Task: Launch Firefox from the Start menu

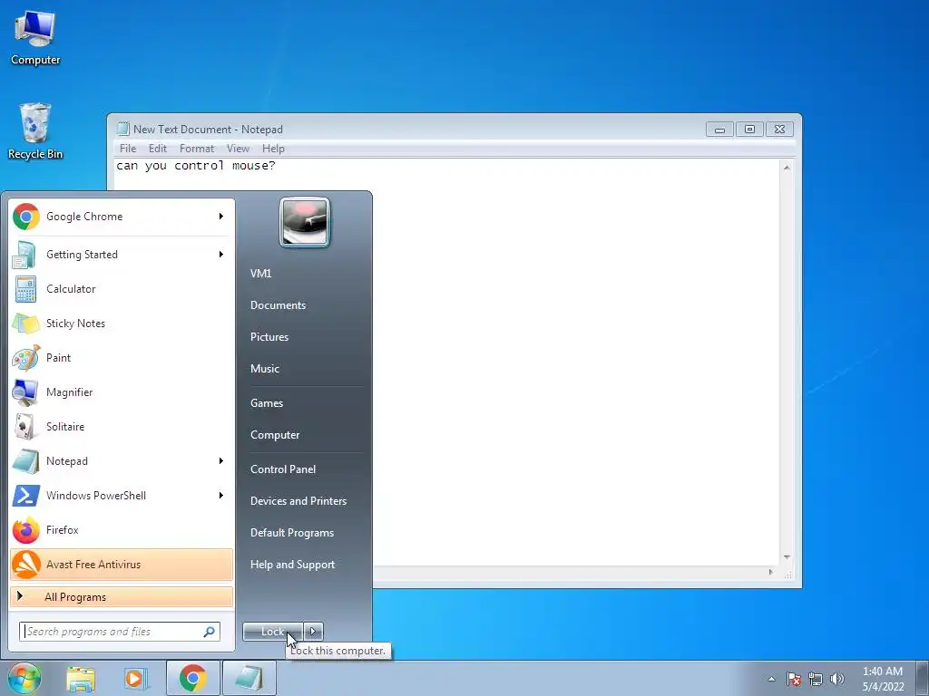Action: (x=122, y=529)
